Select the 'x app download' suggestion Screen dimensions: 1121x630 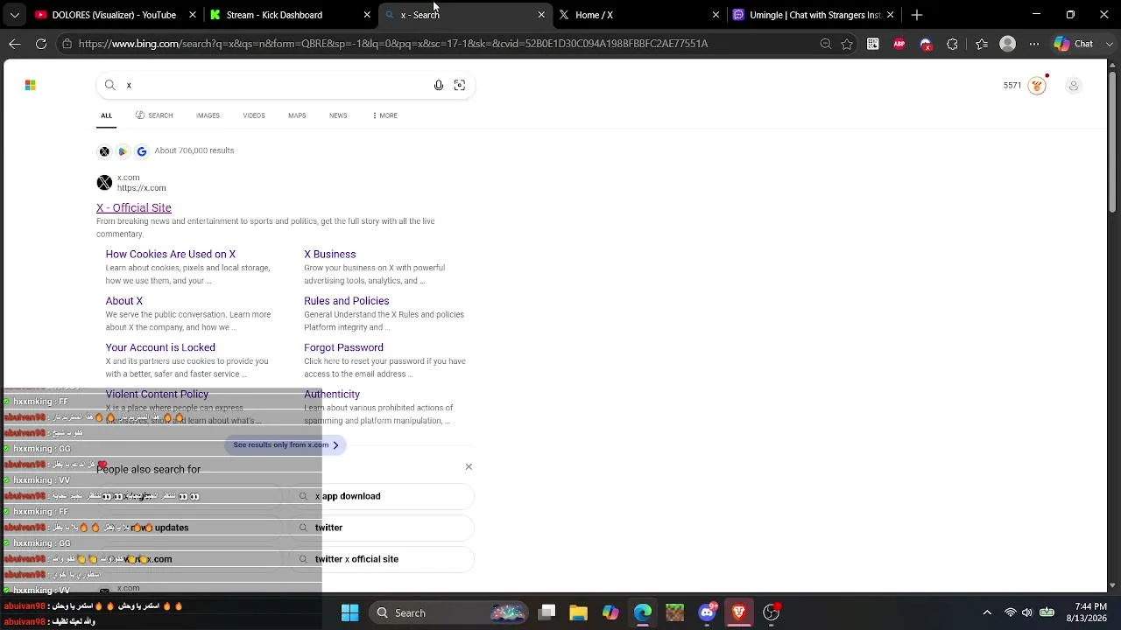click(x=382, y=496)
